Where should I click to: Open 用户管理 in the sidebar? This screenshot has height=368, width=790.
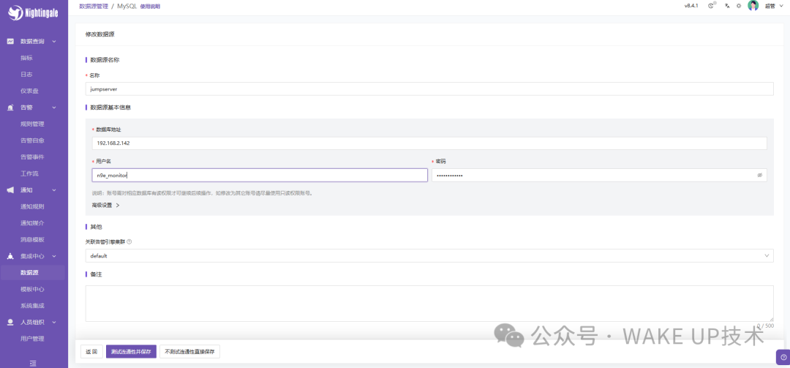32,339
